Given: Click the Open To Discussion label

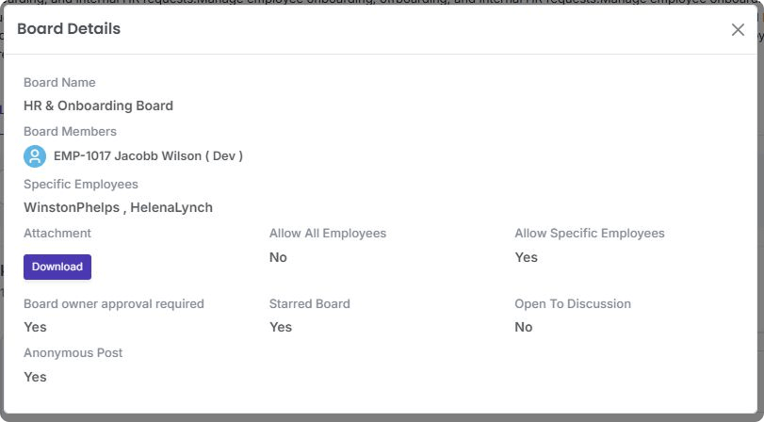Looking at the screenshot, I should [x=573, y=304].
